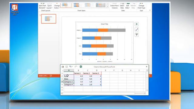Click cell with value 4.4
The width and height of the screenshot is (194, 109).
(x=88, y=79)
